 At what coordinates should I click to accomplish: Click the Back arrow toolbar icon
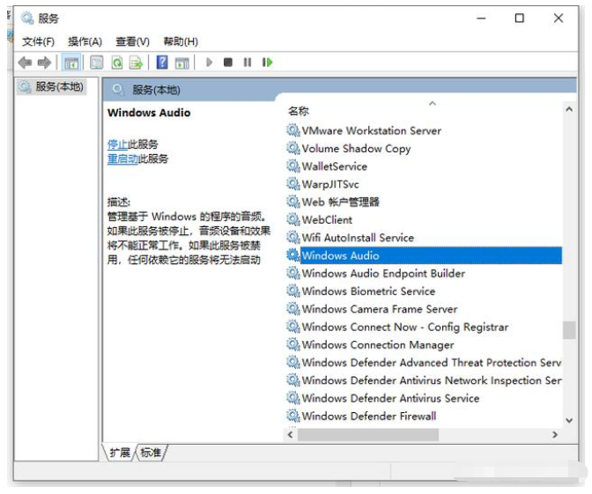point(25,63)
